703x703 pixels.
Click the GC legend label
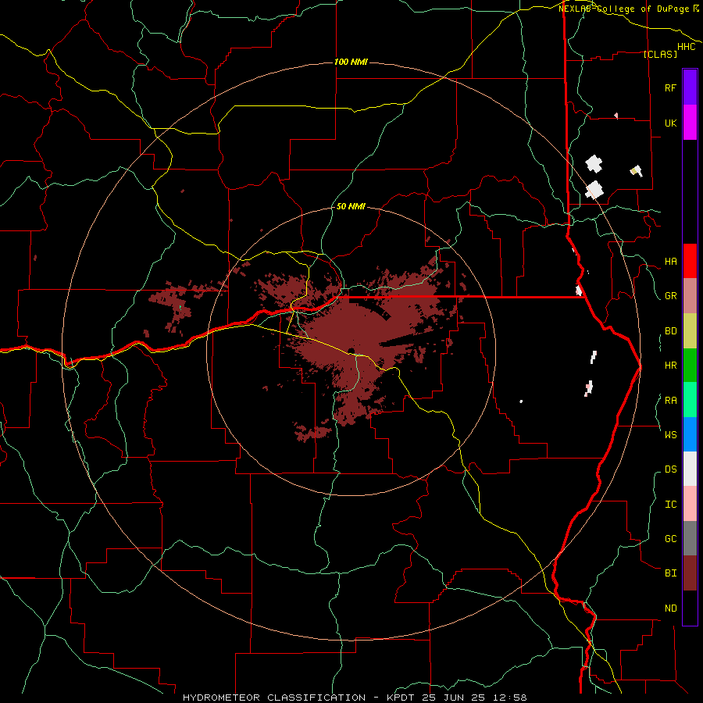click(670, 538)
